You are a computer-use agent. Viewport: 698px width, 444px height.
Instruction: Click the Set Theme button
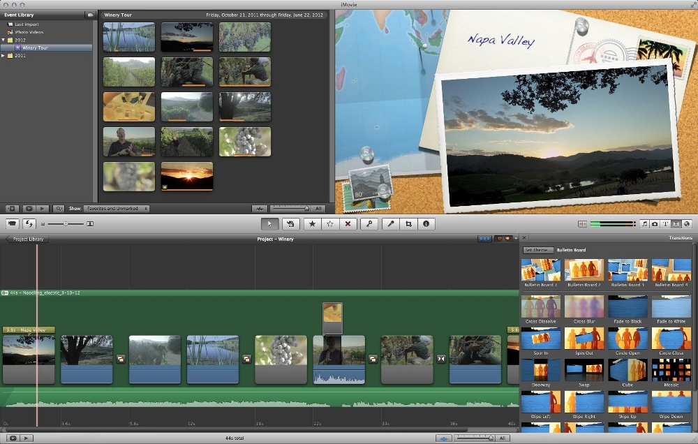537,250
